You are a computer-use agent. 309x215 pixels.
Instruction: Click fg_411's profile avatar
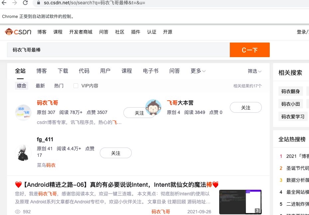tap(23, 153)
